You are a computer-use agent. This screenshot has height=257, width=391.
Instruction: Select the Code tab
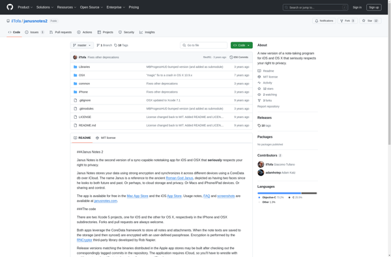(x=14, y=32)
